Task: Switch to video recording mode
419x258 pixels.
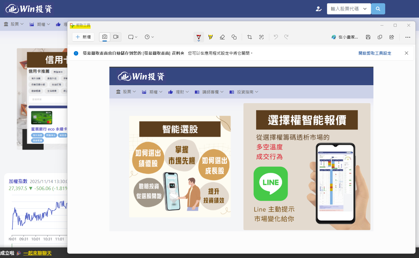Action: [x=116, y=37]
